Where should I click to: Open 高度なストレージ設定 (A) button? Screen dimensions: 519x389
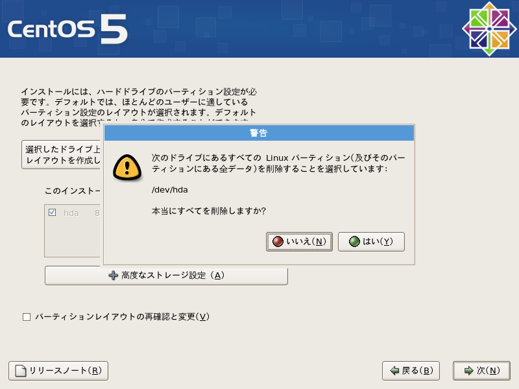click(x=166, y=276)
